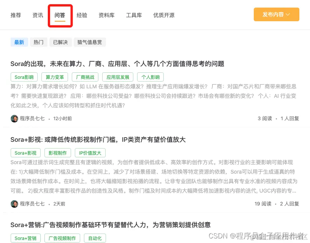Click the 2天前 timestamp

59,204
